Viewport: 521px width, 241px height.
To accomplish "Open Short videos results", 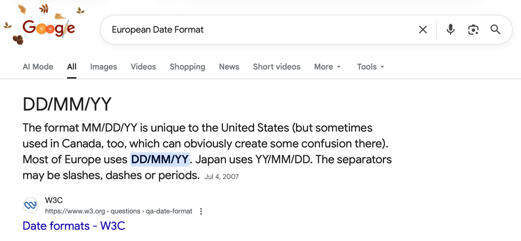I will pos(277,67).
